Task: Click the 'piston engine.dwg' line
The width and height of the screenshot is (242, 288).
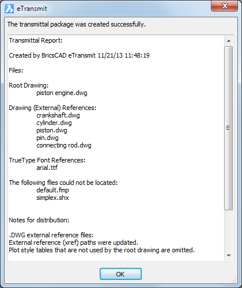Action: point(62,93)
